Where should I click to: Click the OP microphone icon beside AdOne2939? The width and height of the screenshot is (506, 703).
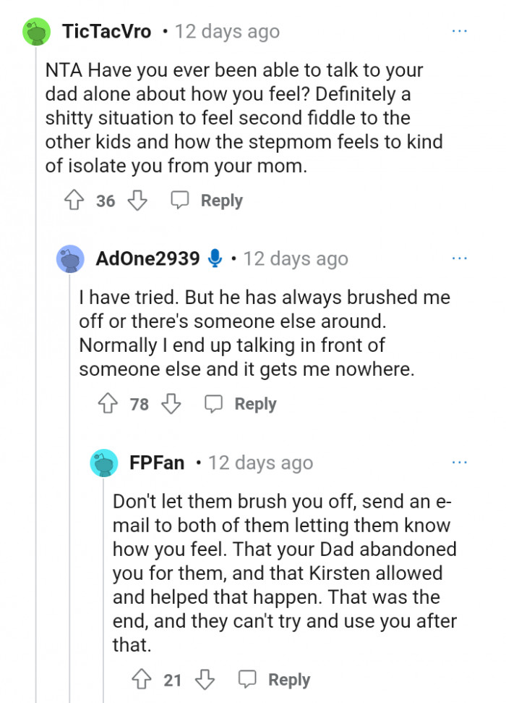215,258
